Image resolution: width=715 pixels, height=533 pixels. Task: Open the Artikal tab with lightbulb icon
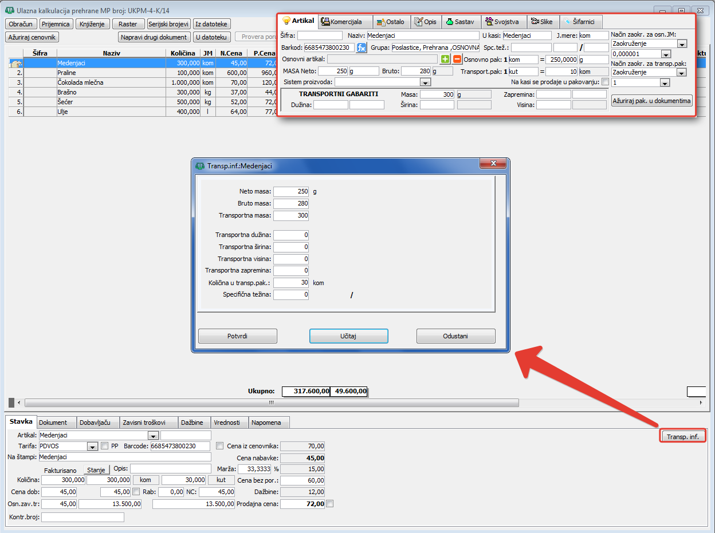pyautogui.click(x=298, y=21)
